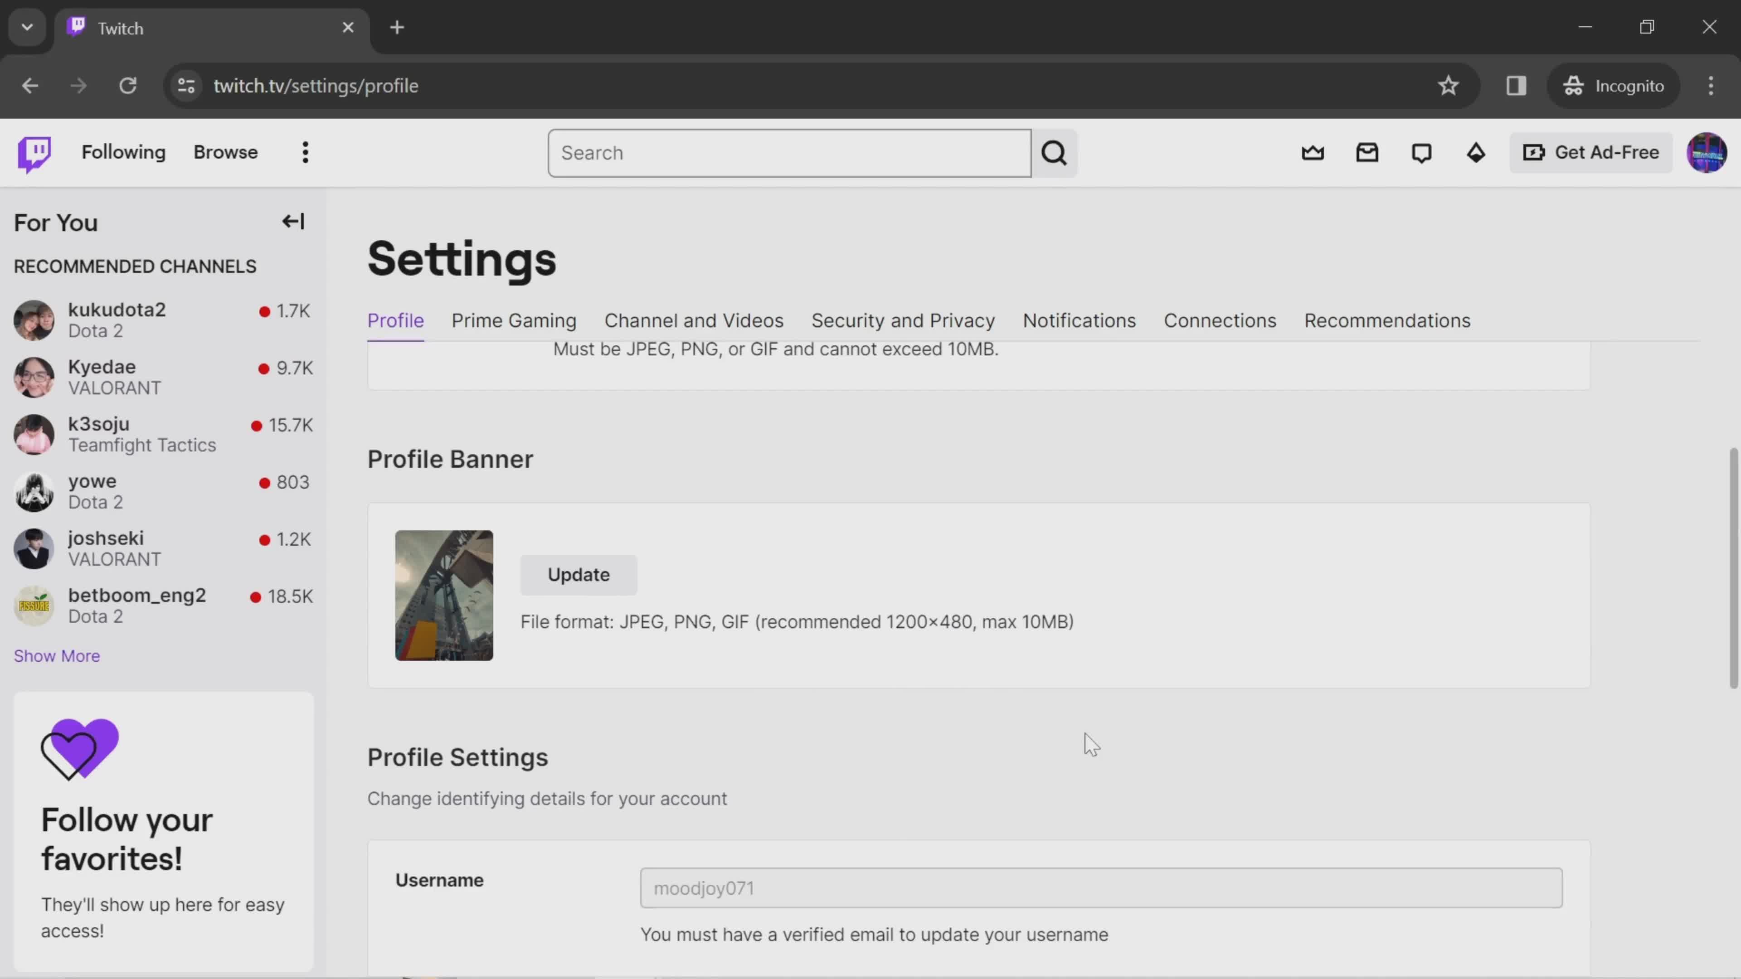
Task: Click the Incognito indicator button
Action: 1613,86
